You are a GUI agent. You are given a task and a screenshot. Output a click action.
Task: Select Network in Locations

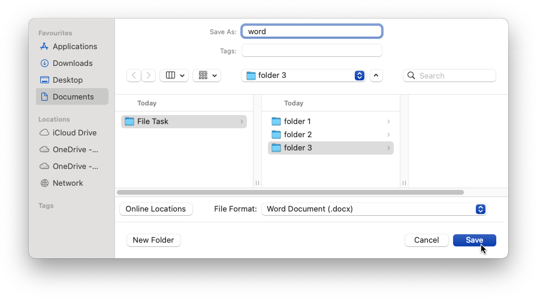click(x=62, y=183)
